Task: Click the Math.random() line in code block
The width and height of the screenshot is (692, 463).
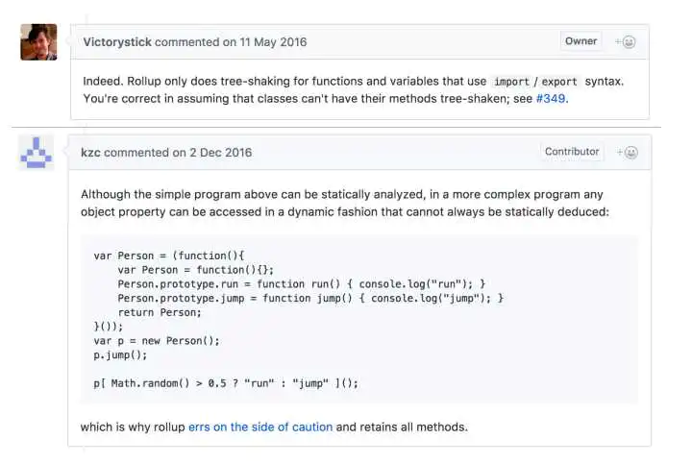Action: [225, 382]
